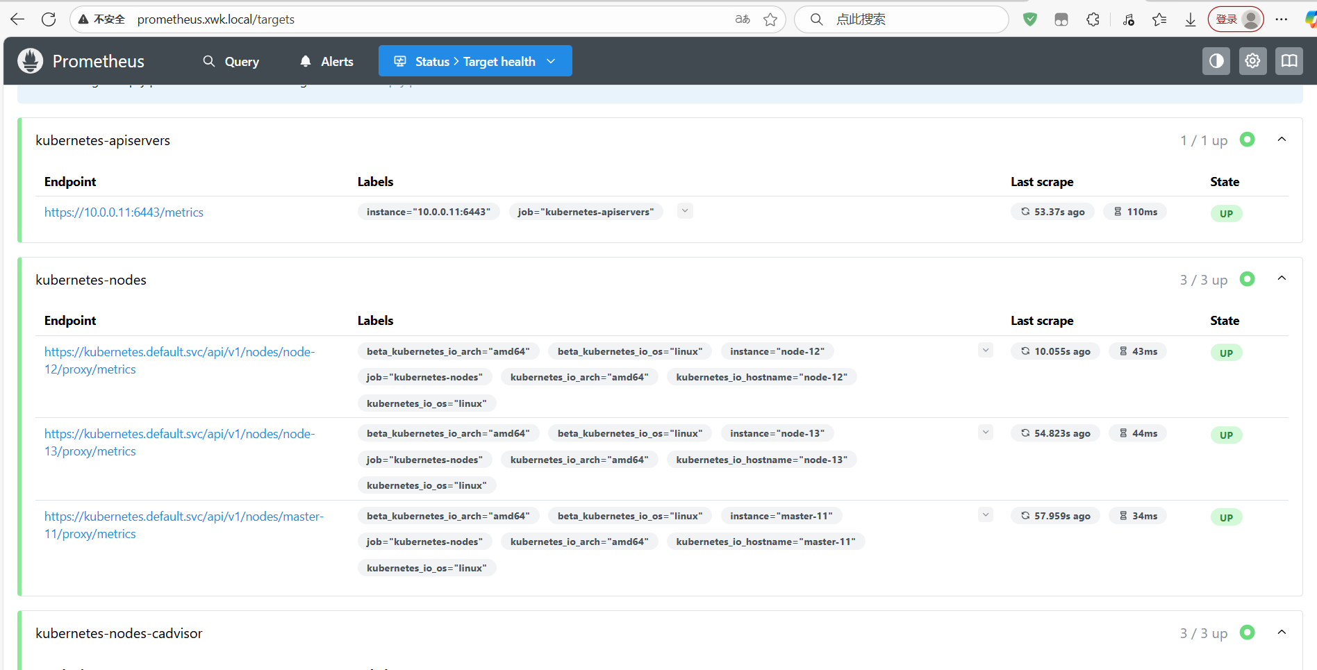
Task: Click the UP state badge for master-11
Action: tap(1226, 518)
